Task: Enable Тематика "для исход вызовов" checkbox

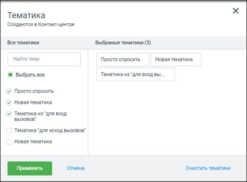Action: 9,131
